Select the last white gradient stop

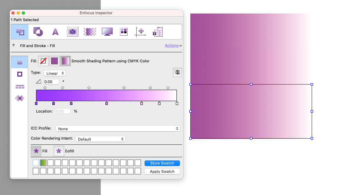(x=177, y=103)
